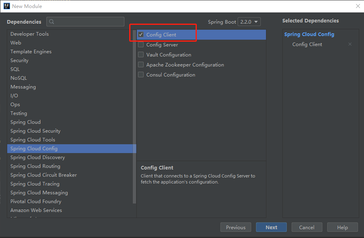Image resolution: width=364 pixels, height=238 pixels.
Task: Open Help for the module wizard
Action: pos(342,227)
